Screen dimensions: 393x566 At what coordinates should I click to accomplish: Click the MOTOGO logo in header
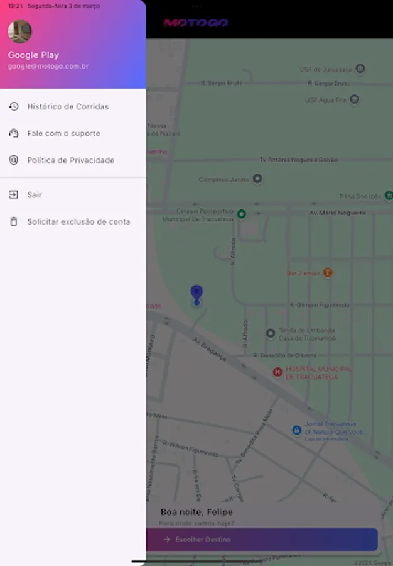click(x=196, y=23)
